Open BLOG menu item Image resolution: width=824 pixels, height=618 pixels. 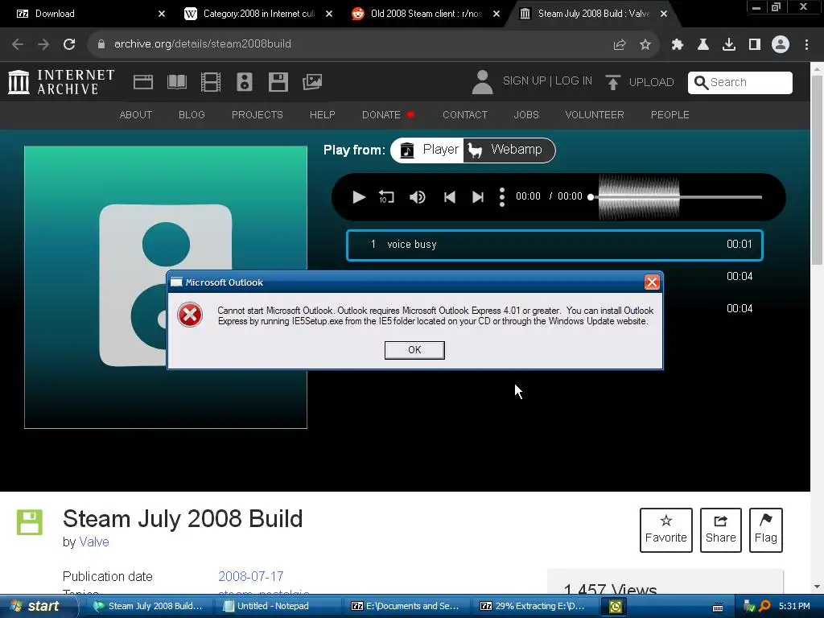point(192,114)
